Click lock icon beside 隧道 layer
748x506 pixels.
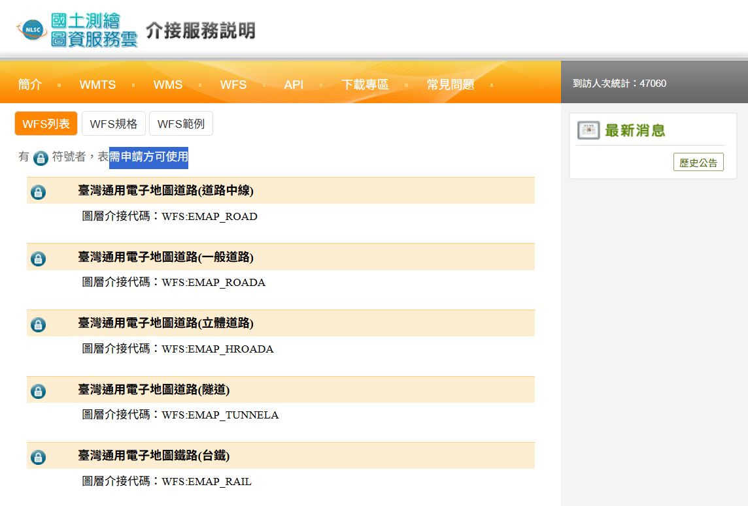tap(39, 391)
